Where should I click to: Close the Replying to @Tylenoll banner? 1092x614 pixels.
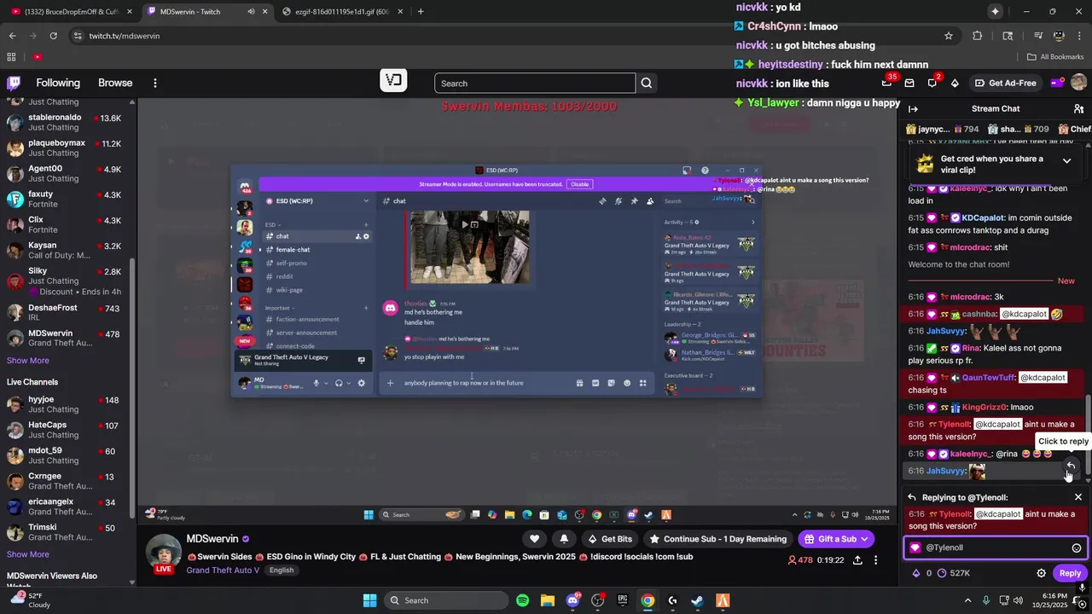point(1077,497)
